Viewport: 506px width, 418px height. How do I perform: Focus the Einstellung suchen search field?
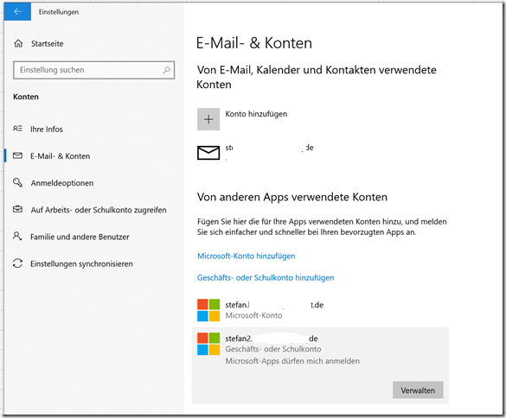coord(94,70)
